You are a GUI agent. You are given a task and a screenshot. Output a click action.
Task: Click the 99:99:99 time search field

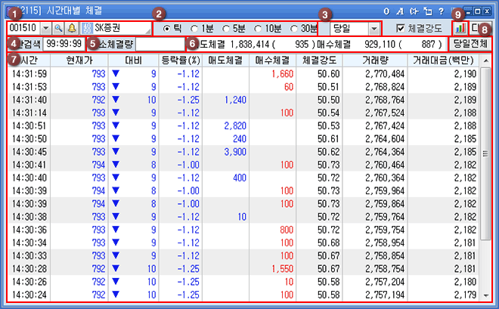[64, 45]
